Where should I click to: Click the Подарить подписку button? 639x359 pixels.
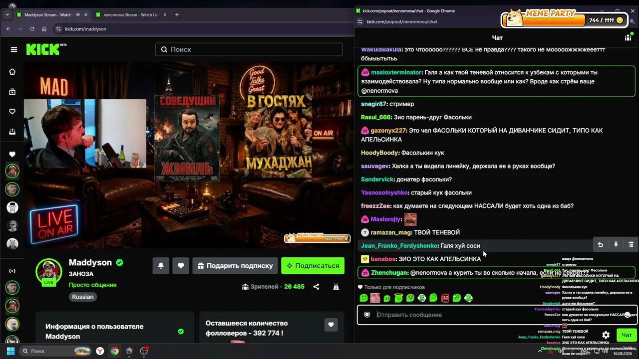(x=235, y=266)
